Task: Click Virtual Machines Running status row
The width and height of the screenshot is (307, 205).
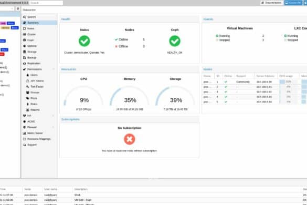Action: coord(240,36)
